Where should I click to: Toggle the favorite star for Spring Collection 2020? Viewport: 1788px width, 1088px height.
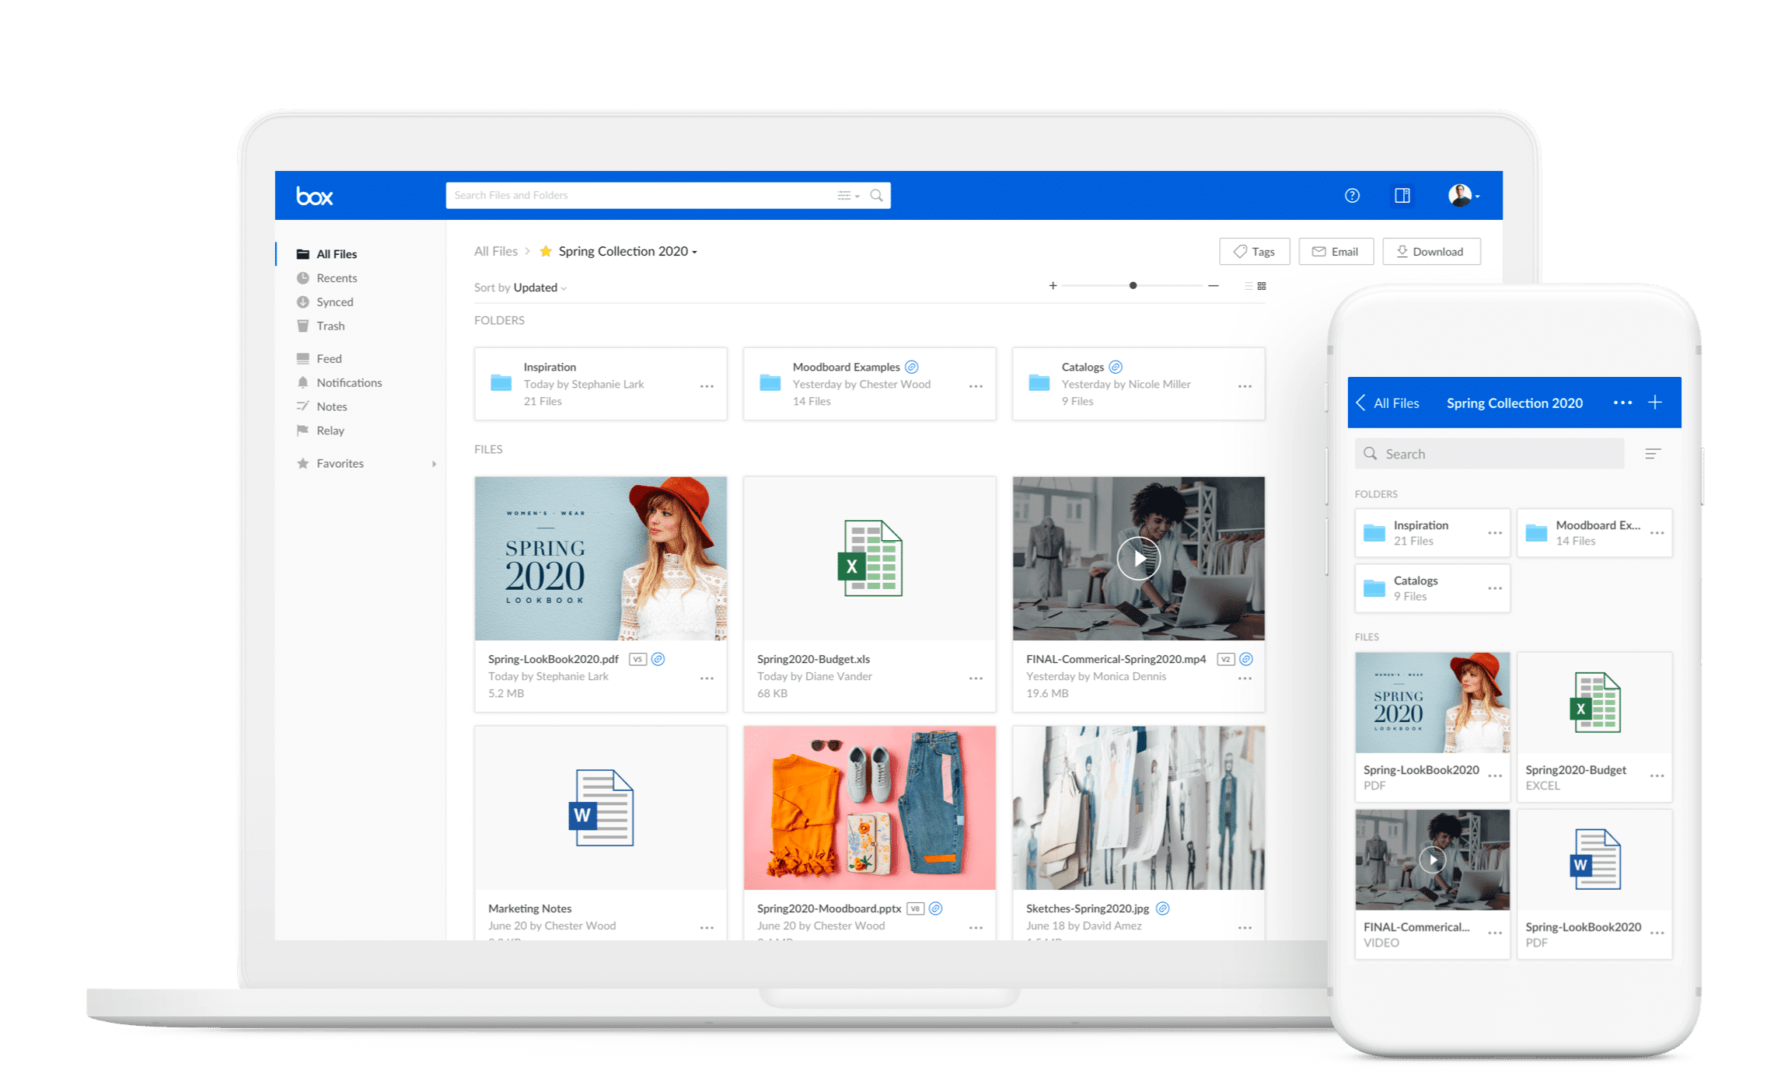546,251
